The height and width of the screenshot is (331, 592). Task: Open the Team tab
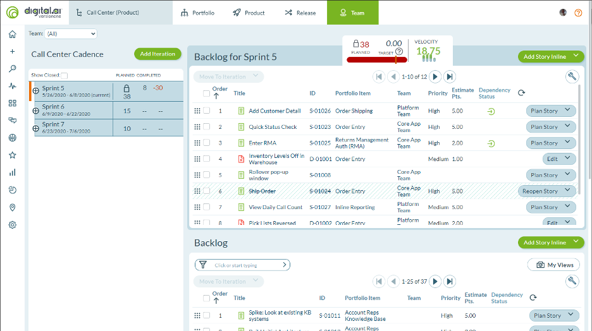[353, 13]
